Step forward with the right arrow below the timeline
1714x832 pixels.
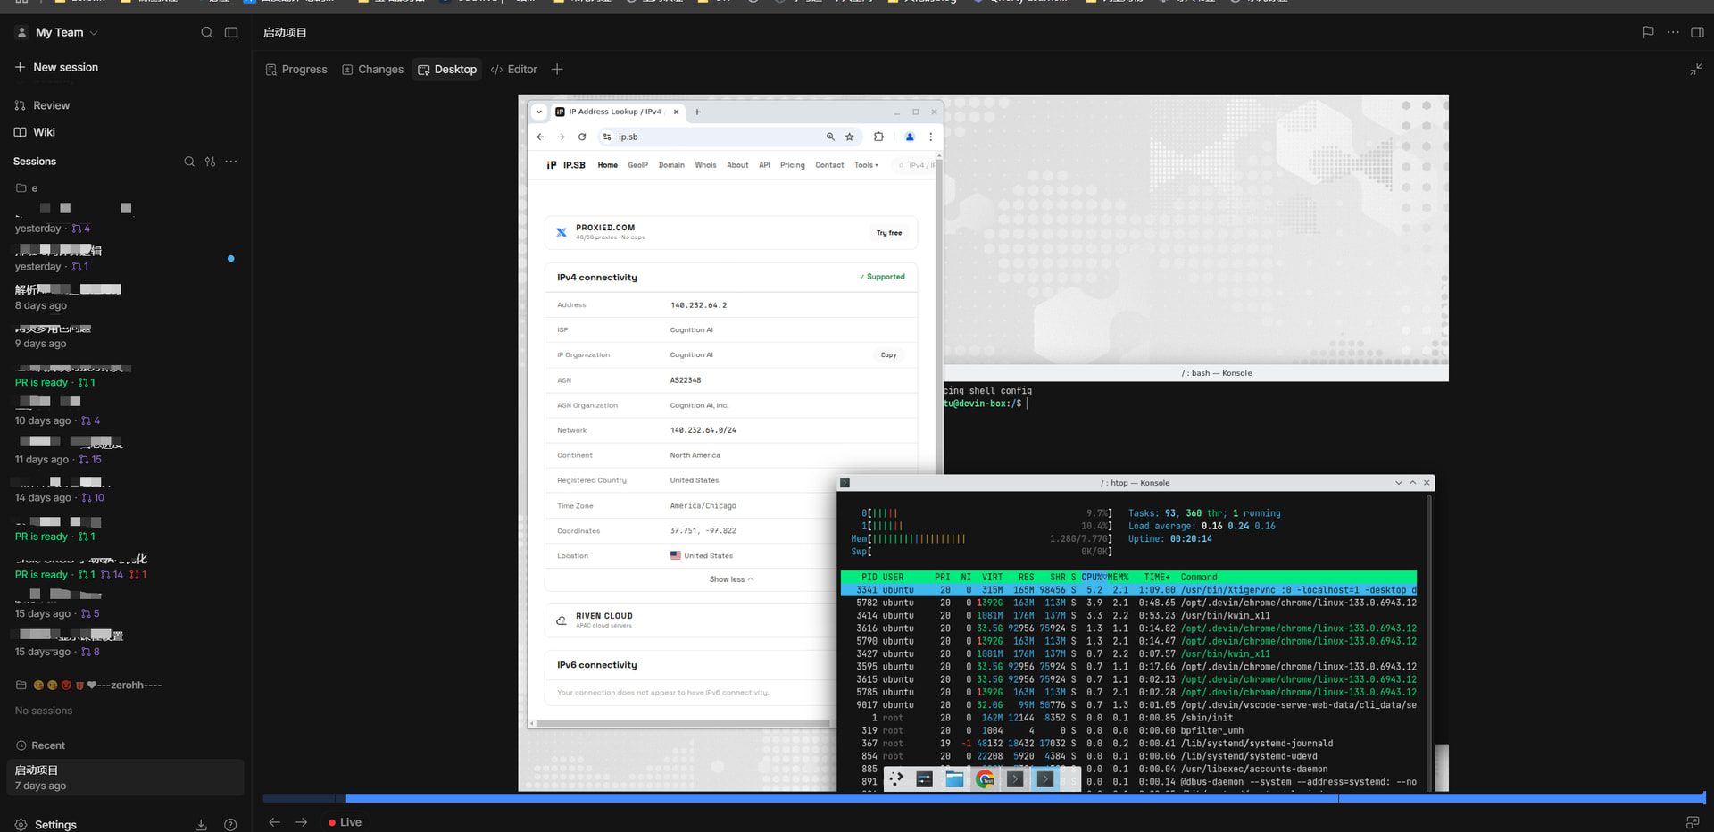click(x=302, y=822)
